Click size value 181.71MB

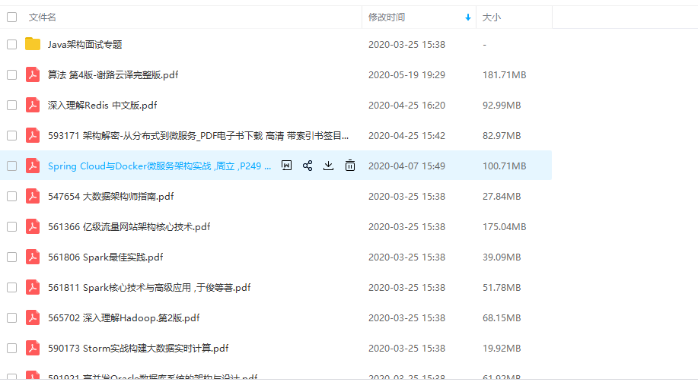(505, 75)
